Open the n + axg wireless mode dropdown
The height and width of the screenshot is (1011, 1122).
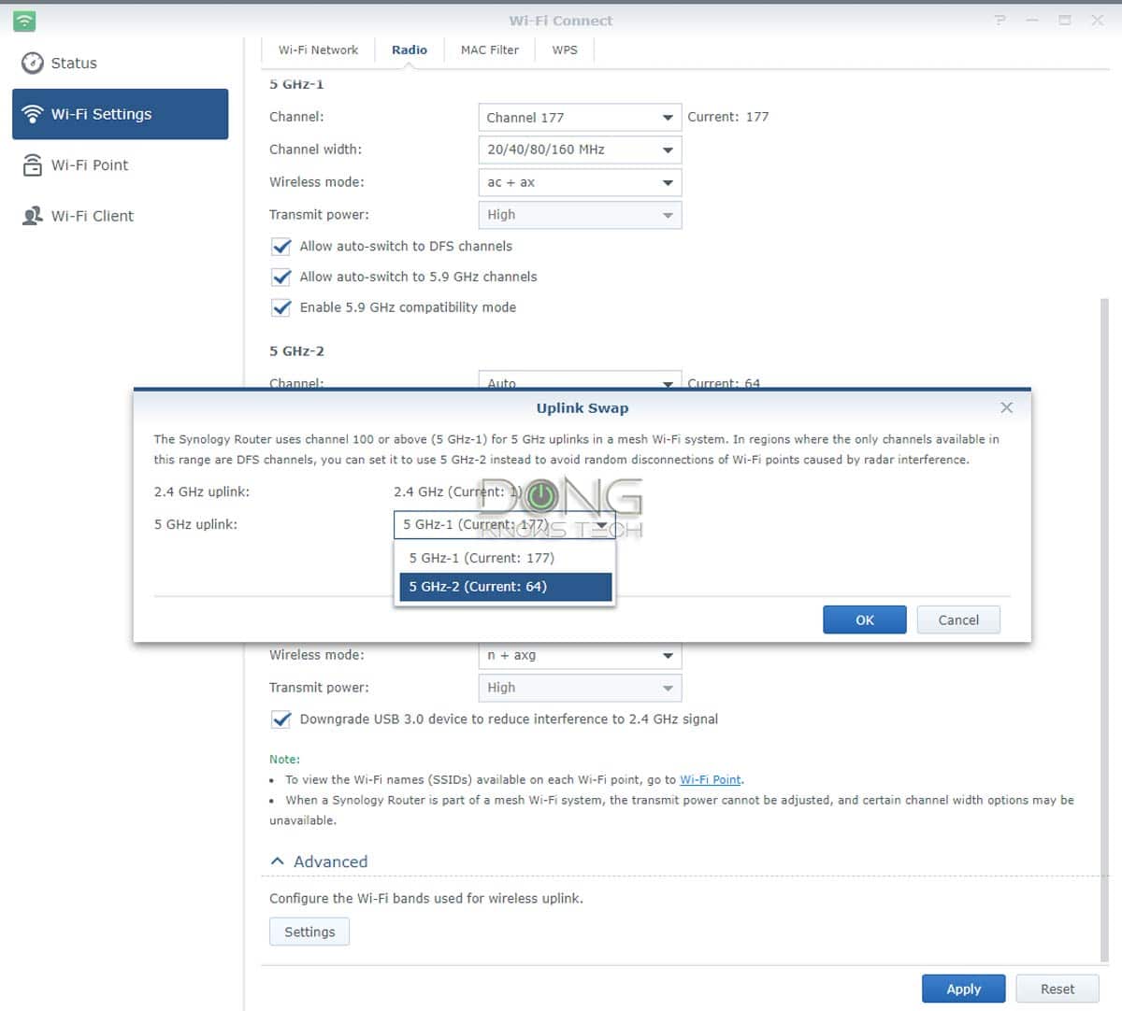(x=580, y=655)
